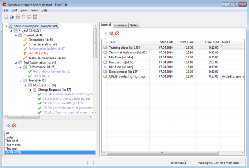249x168 pixels.
Task: Click the orange tree-view toolbar icon
Action: tap(29, 17)
